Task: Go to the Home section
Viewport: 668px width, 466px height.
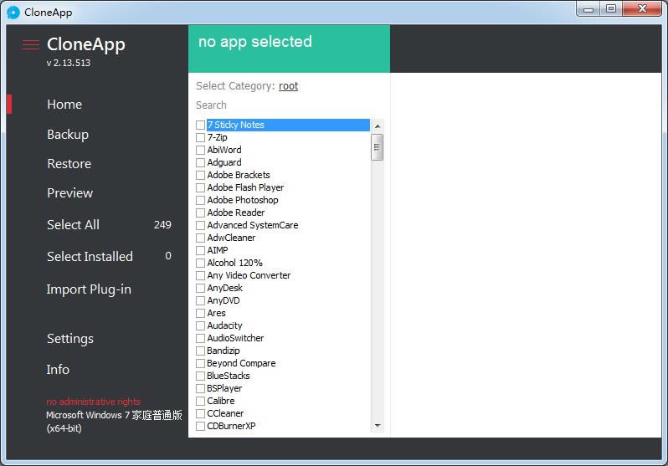Action: point(64,105)
